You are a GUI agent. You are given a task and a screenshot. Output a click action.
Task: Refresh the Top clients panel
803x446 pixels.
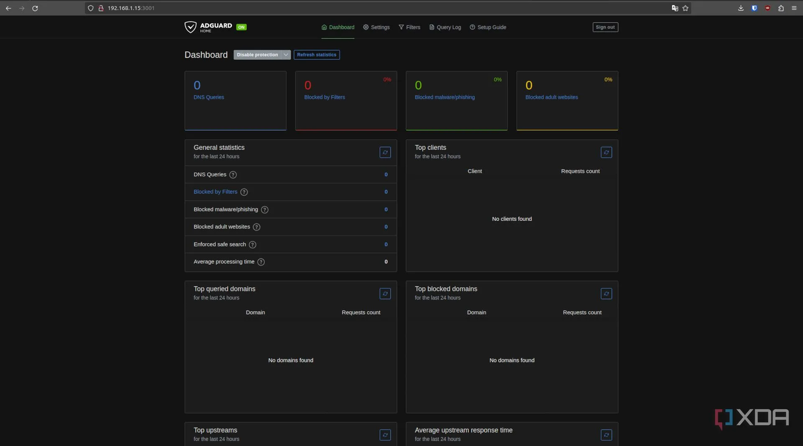point(606,152)
